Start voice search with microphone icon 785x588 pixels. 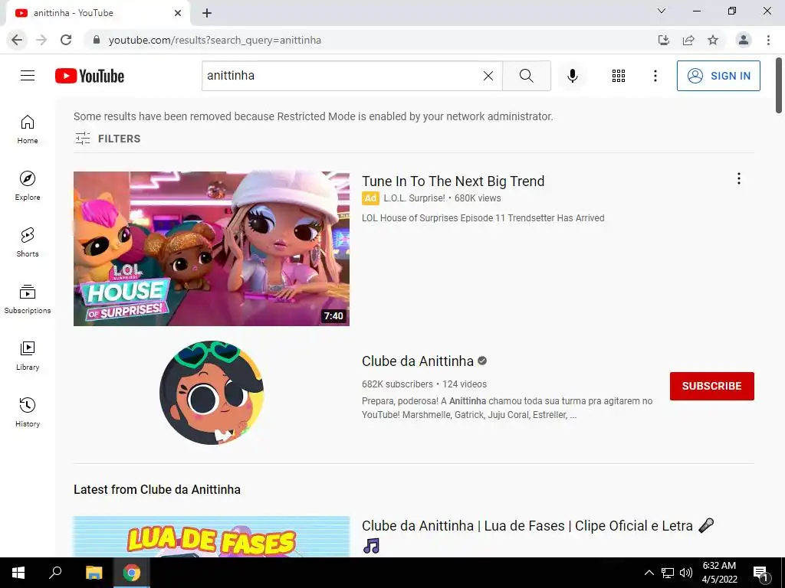[573, 76]
